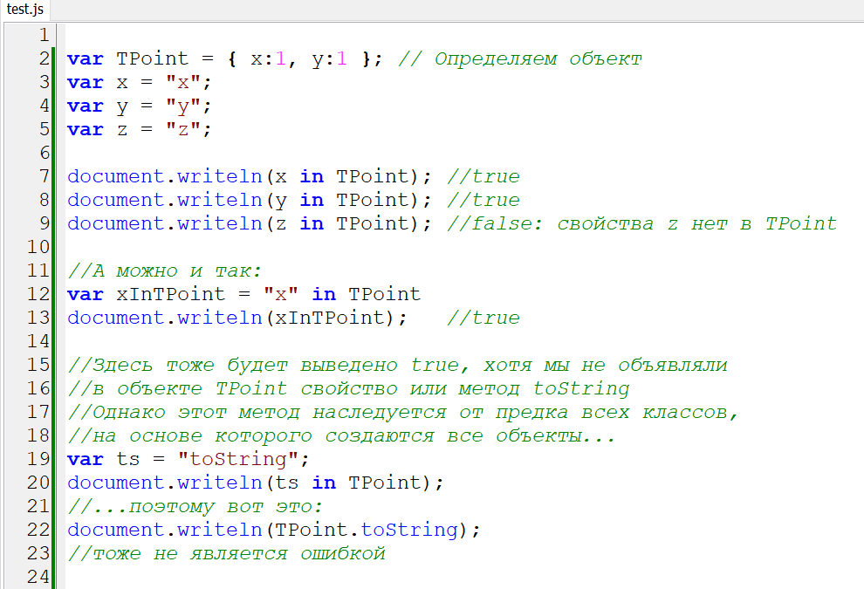864x589 pixels.
Task: Click line number 6 in the gutter
Action: tap(45, 153)
